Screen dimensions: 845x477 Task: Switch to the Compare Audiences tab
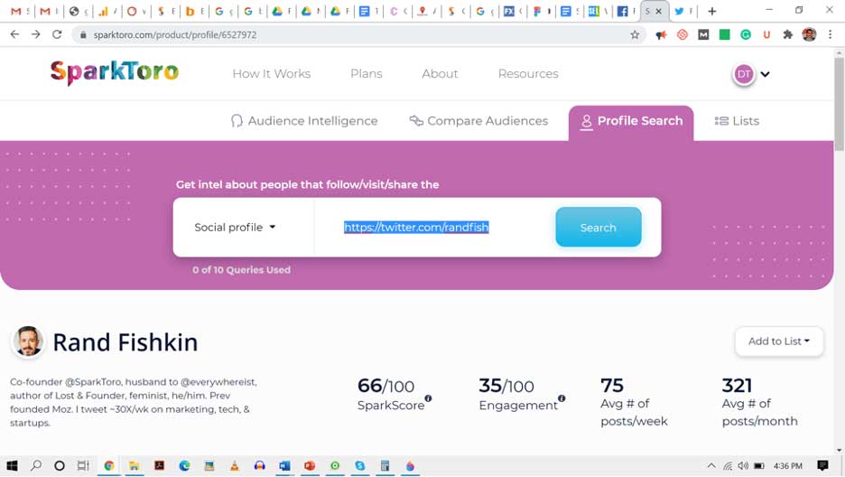(478, 121)
